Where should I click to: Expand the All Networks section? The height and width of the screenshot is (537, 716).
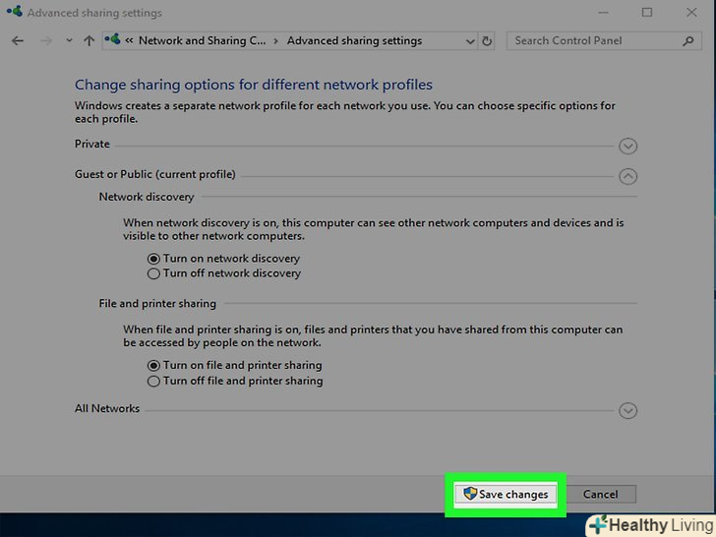pyautogui.click(x=627, y=410)
